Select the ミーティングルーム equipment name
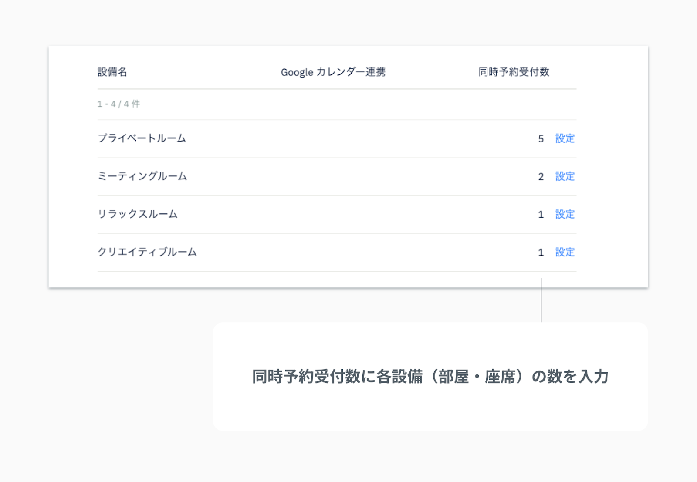 (x=142, y=176)
